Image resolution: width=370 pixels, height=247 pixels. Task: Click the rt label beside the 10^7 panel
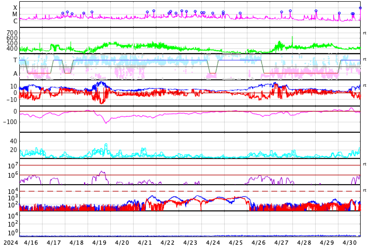365,164
